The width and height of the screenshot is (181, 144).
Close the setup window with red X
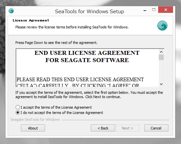165,10
